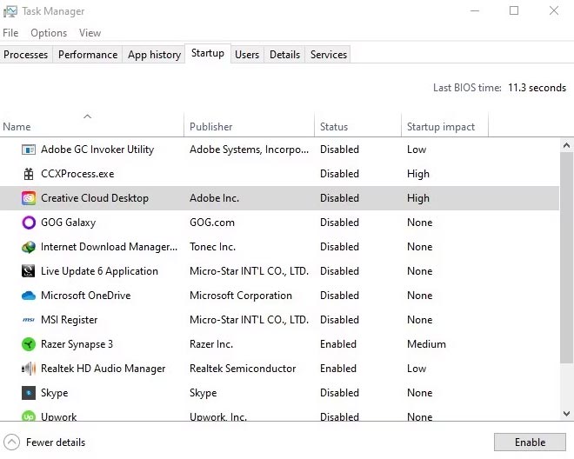Click the Realtek HD Audio Manager speaker icon
The image size is (574, 459).
[29, 369]
